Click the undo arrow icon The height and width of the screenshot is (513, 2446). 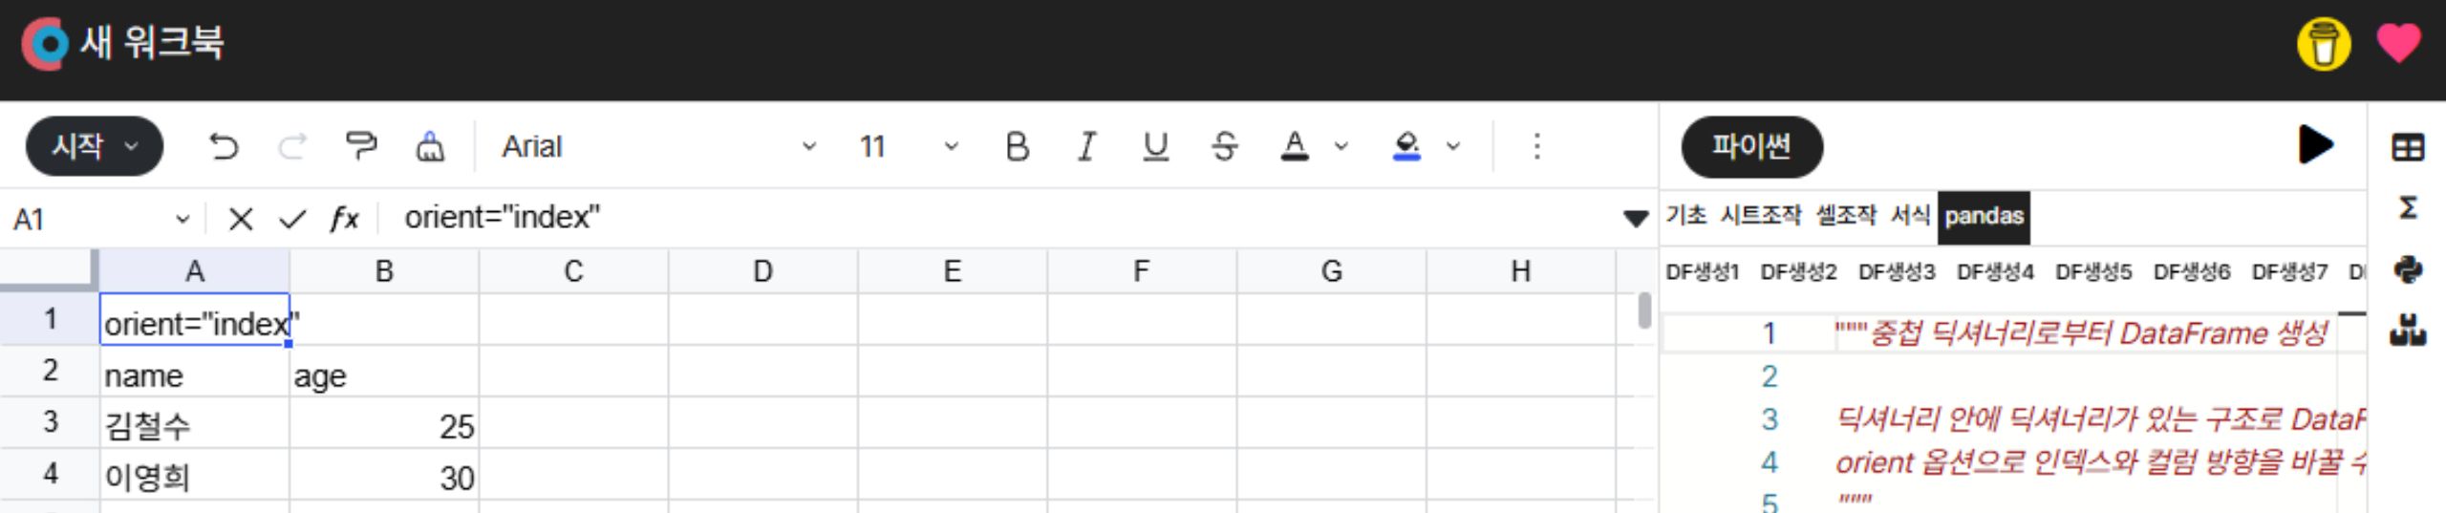223,146
